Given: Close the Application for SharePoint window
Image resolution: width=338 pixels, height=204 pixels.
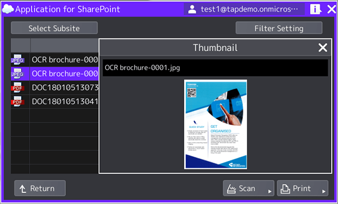Looking at the screenshot, I should [x=332, y=9].
